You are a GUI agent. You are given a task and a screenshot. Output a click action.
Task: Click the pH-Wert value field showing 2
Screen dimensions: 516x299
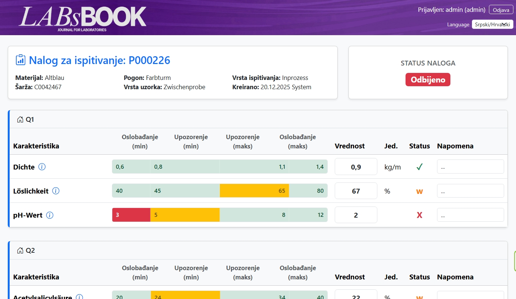[x=356, y=215]
